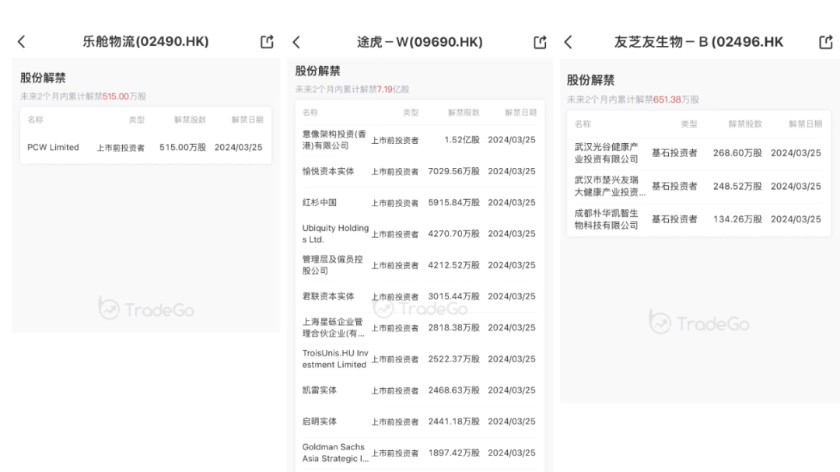
Task: Go back from 乐舱物流(02490.HK) page
Action: pyautogui.click(x=22, y=42)
